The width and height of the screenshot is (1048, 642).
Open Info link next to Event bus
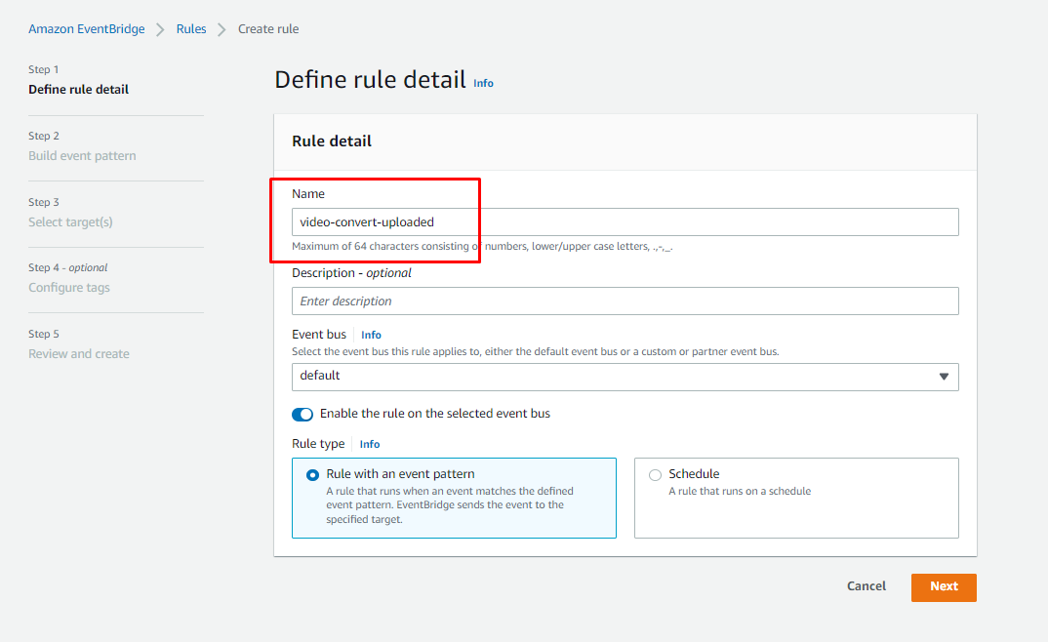click(371, 335)
